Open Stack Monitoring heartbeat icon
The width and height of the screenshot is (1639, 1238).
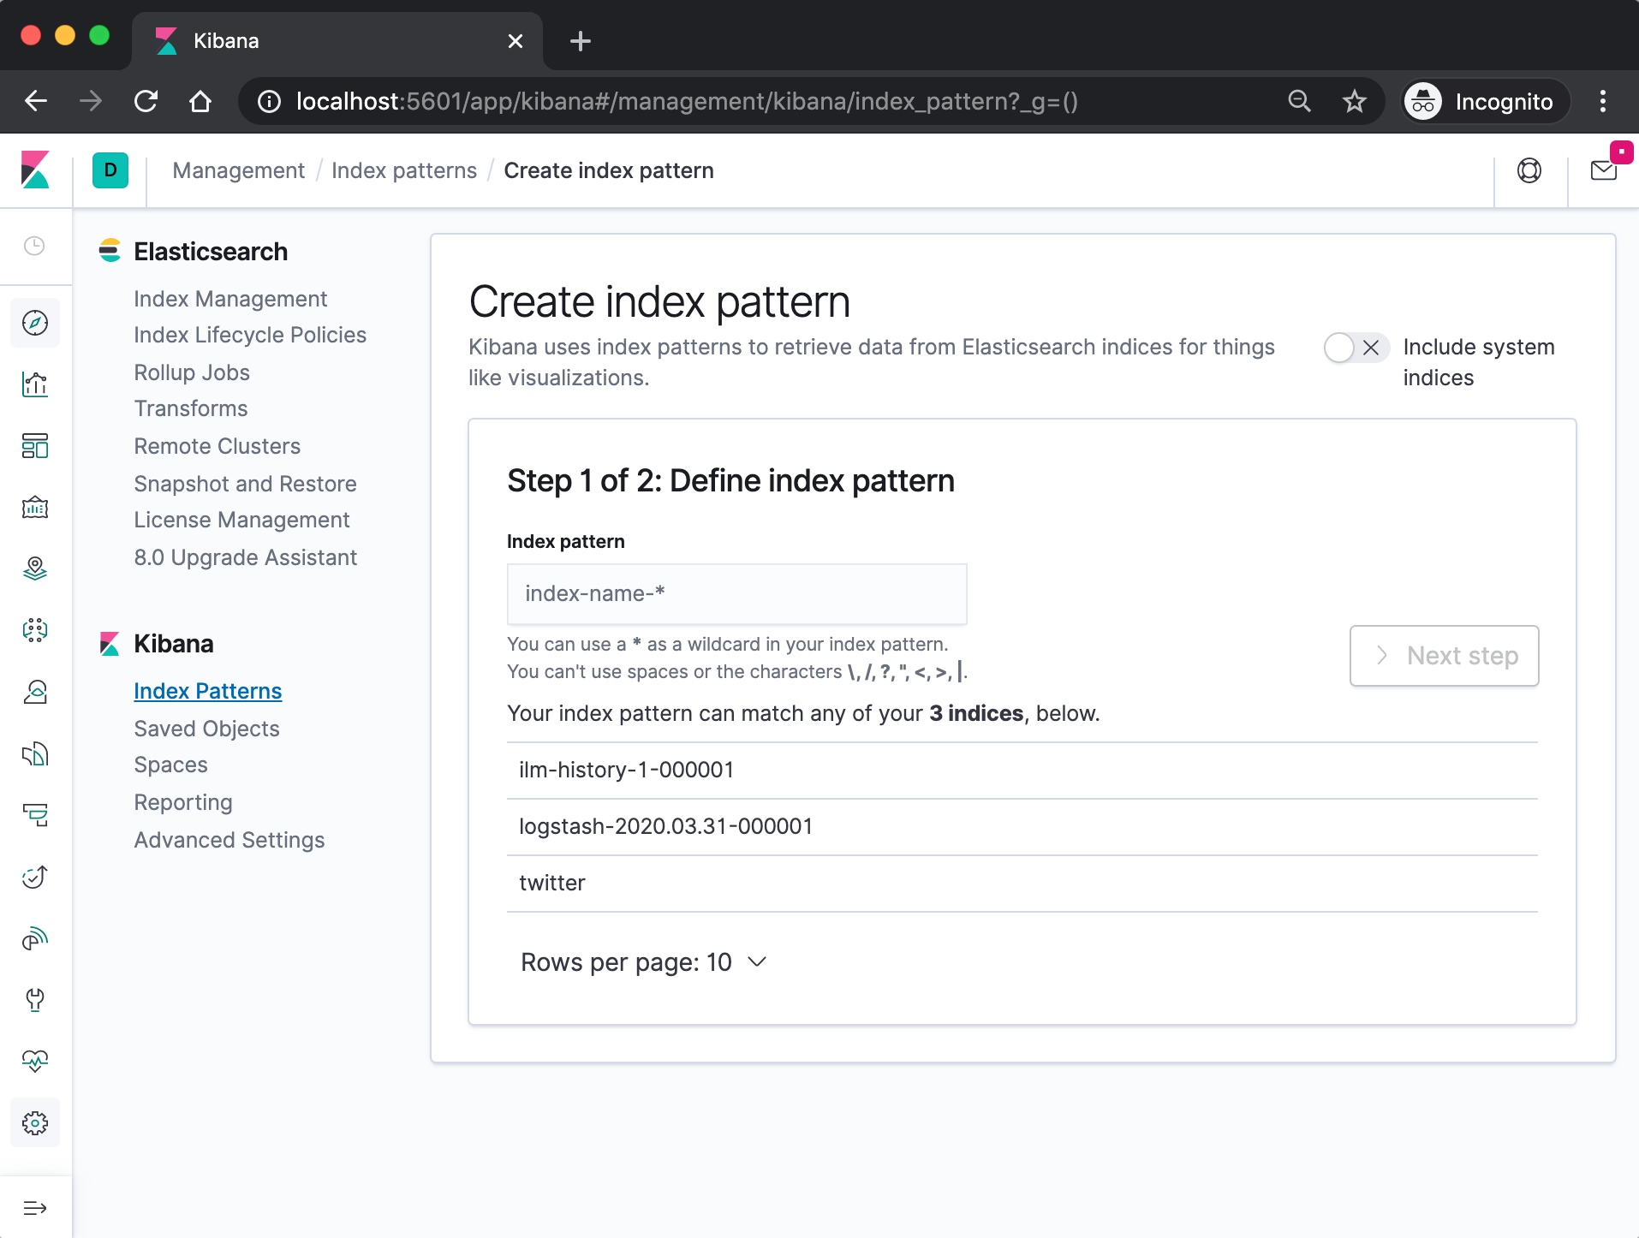coord(35,1062)
